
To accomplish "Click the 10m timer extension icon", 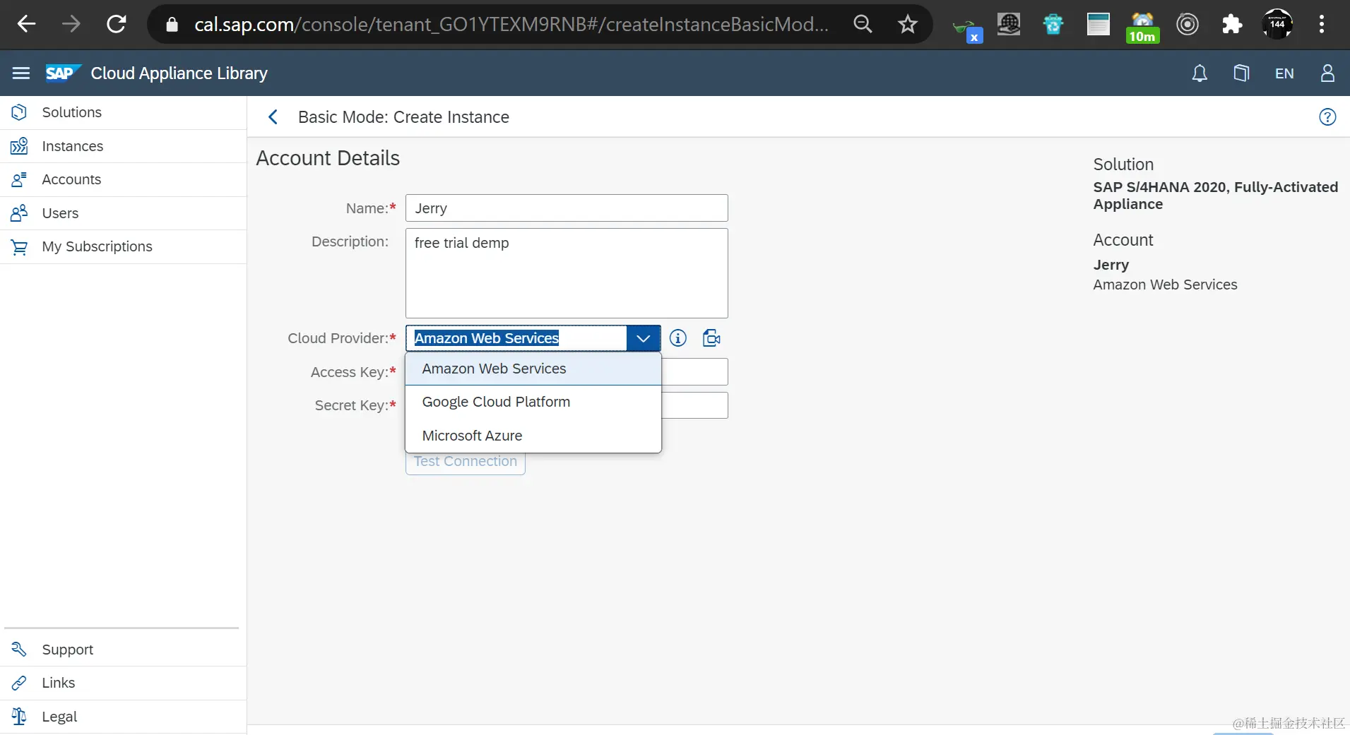I will [x=1142, y=26].
